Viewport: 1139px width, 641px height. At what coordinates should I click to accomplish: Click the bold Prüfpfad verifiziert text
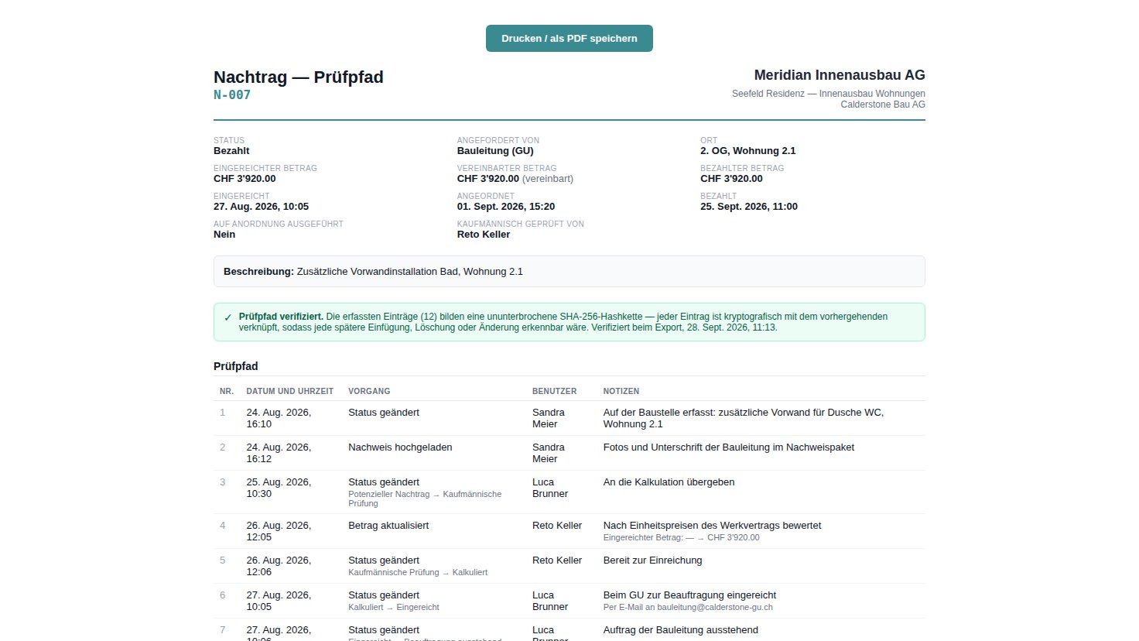pos(281,317)
